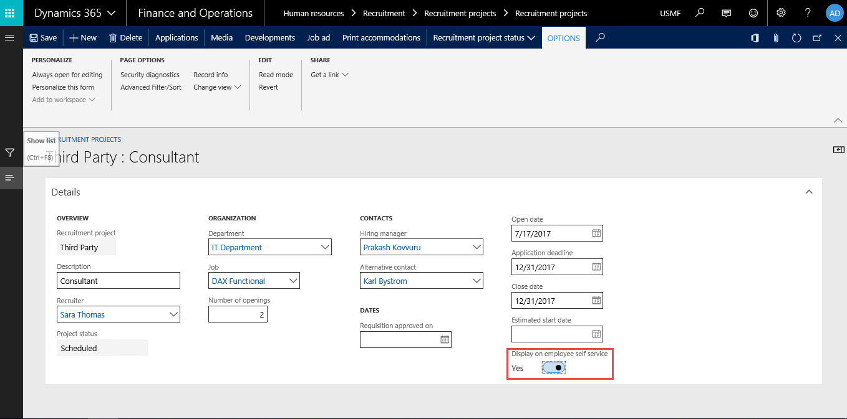Open Help using the question mark icon
Image resolution: width=847 pixels, height=419 pixels.
[x=808, y=12]
